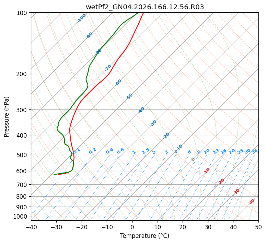Screen dimensions: 266x243
Task: Click the 500 pressure tick label
Action: (x=23, y=155)
